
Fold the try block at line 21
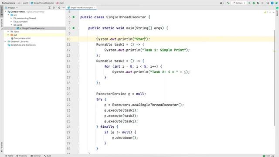(79, 99)
